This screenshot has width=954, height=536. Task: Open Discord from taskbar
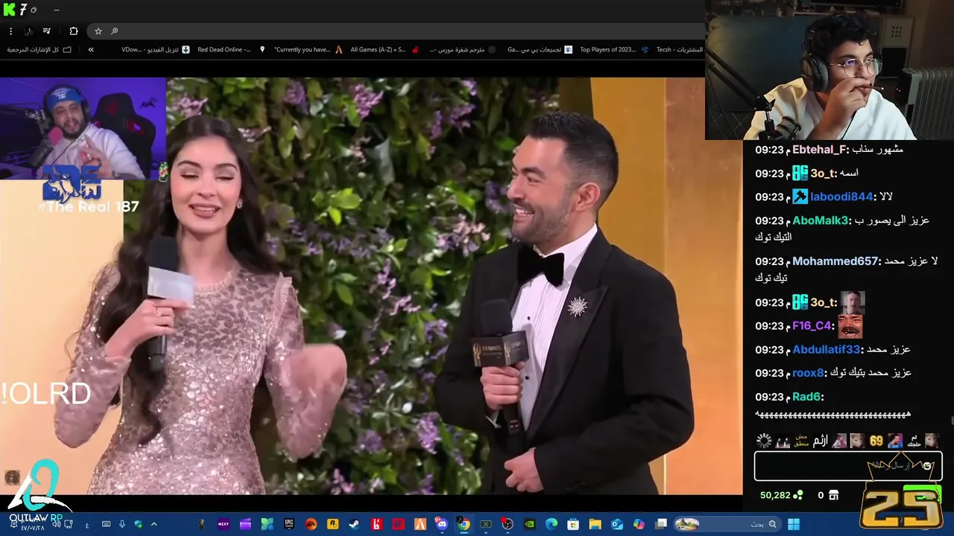[x=442, y=524]
